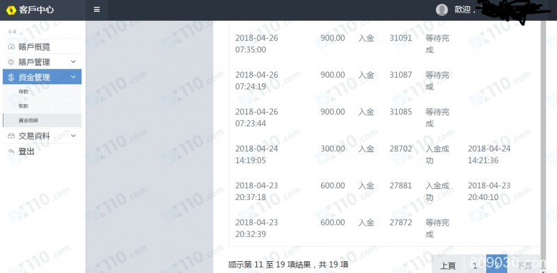Screen dimensions: 557x273
Task: Expand the 賬戶管理 chevron
Action: [73, 62]
